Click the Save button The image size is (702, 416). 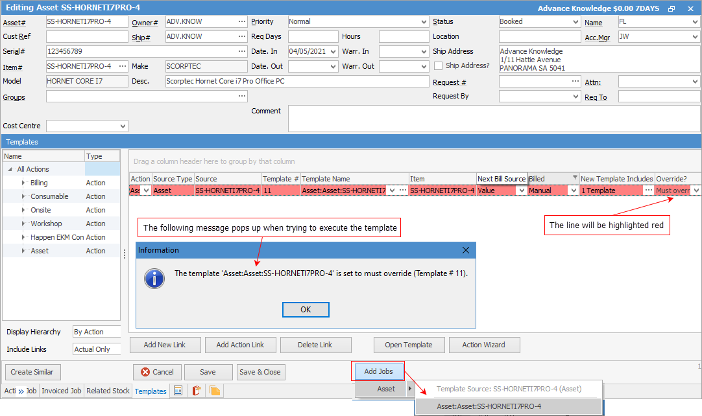click(208, 372)
